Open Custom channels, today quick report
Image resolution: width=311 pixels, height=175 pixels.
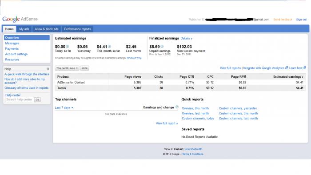tap(198, 118)
